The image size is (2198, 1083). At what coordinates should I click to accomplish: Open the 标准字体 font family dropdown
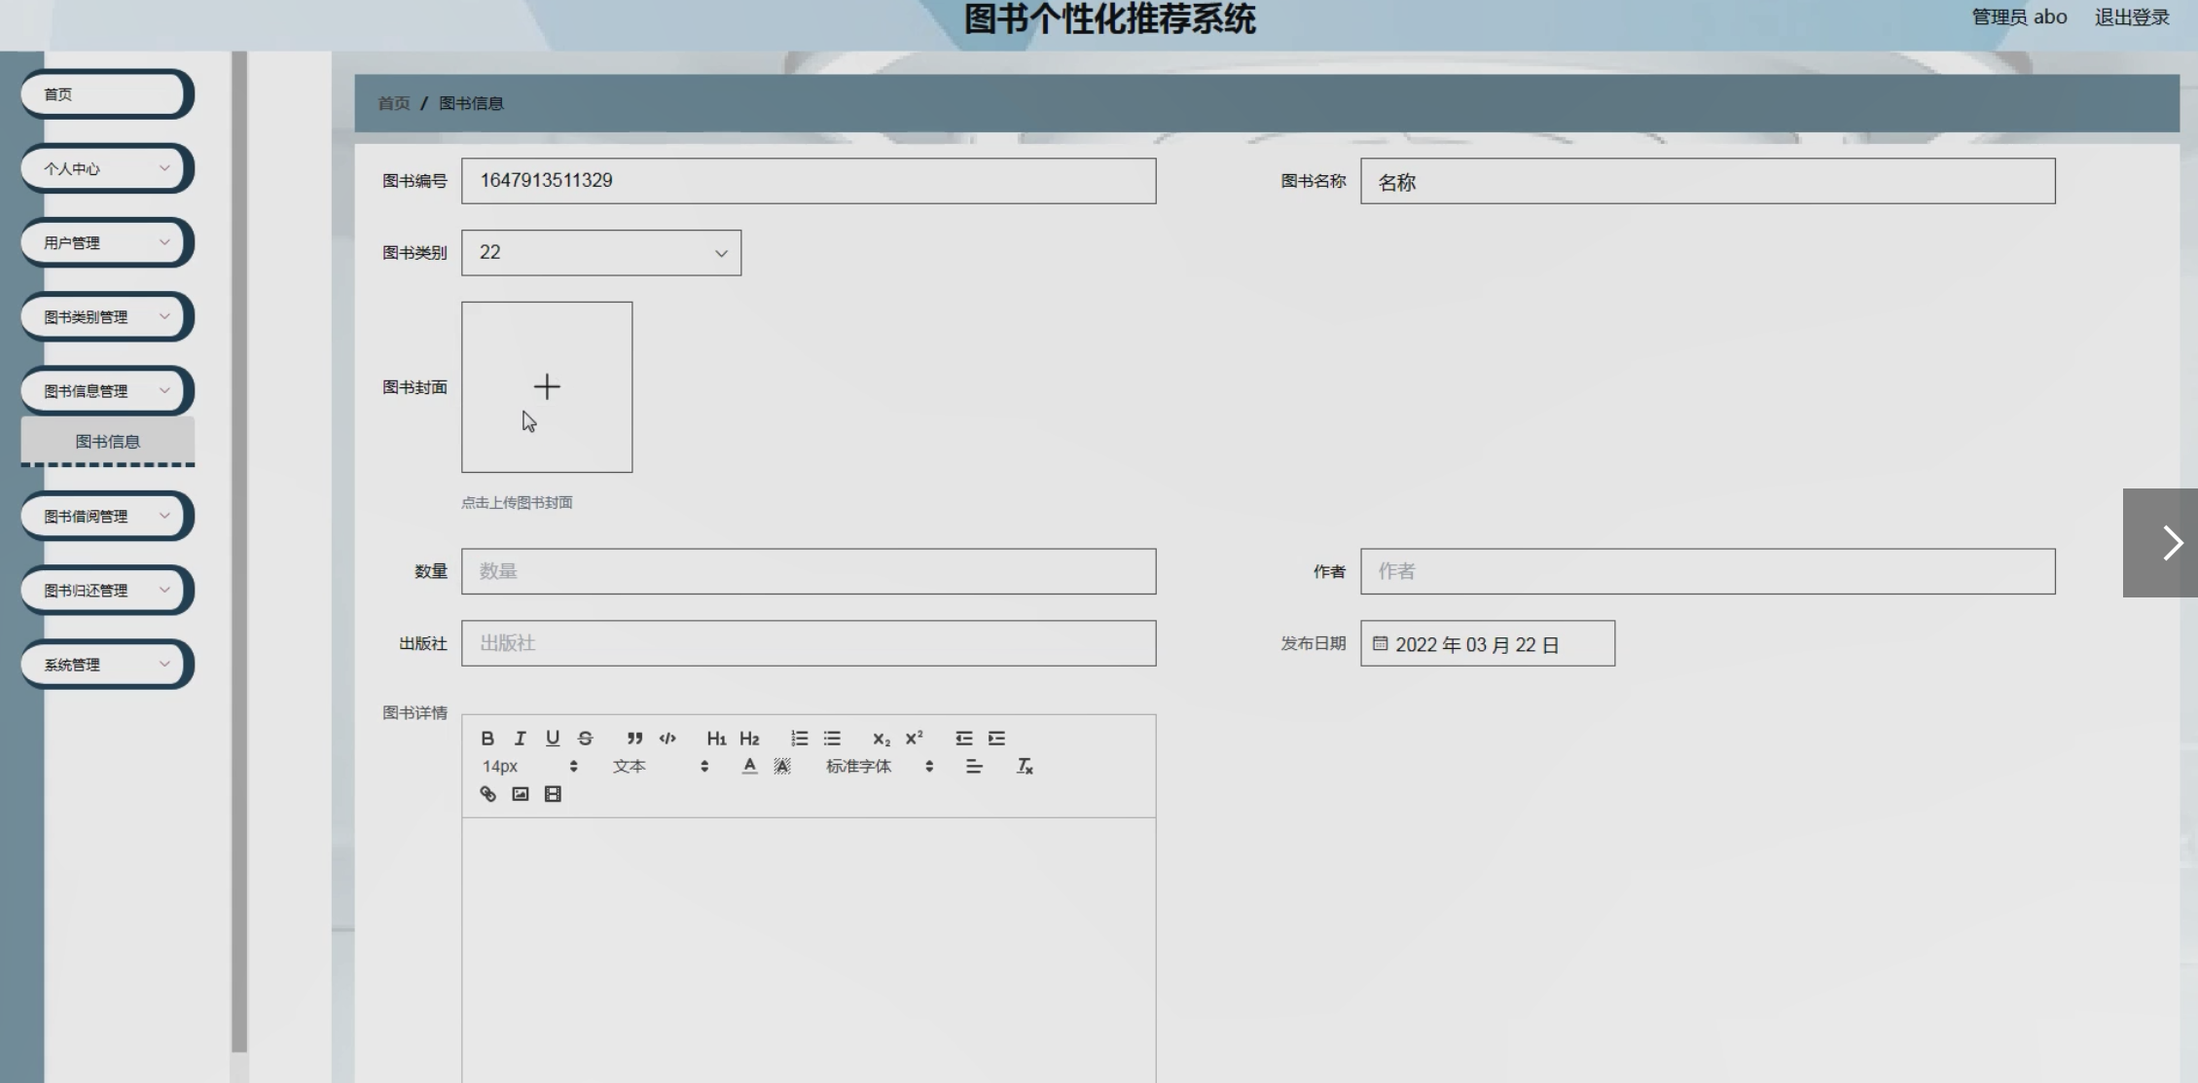coord(879,767)
